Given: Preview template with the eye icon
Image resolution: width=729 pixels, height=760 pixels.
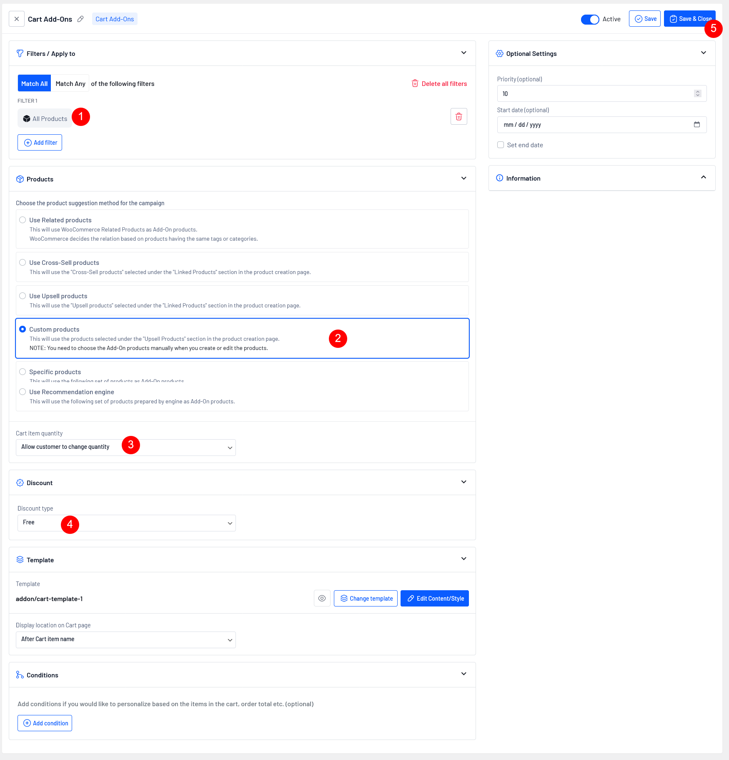Looking at the screenshot, I should [x=322, y=598].
